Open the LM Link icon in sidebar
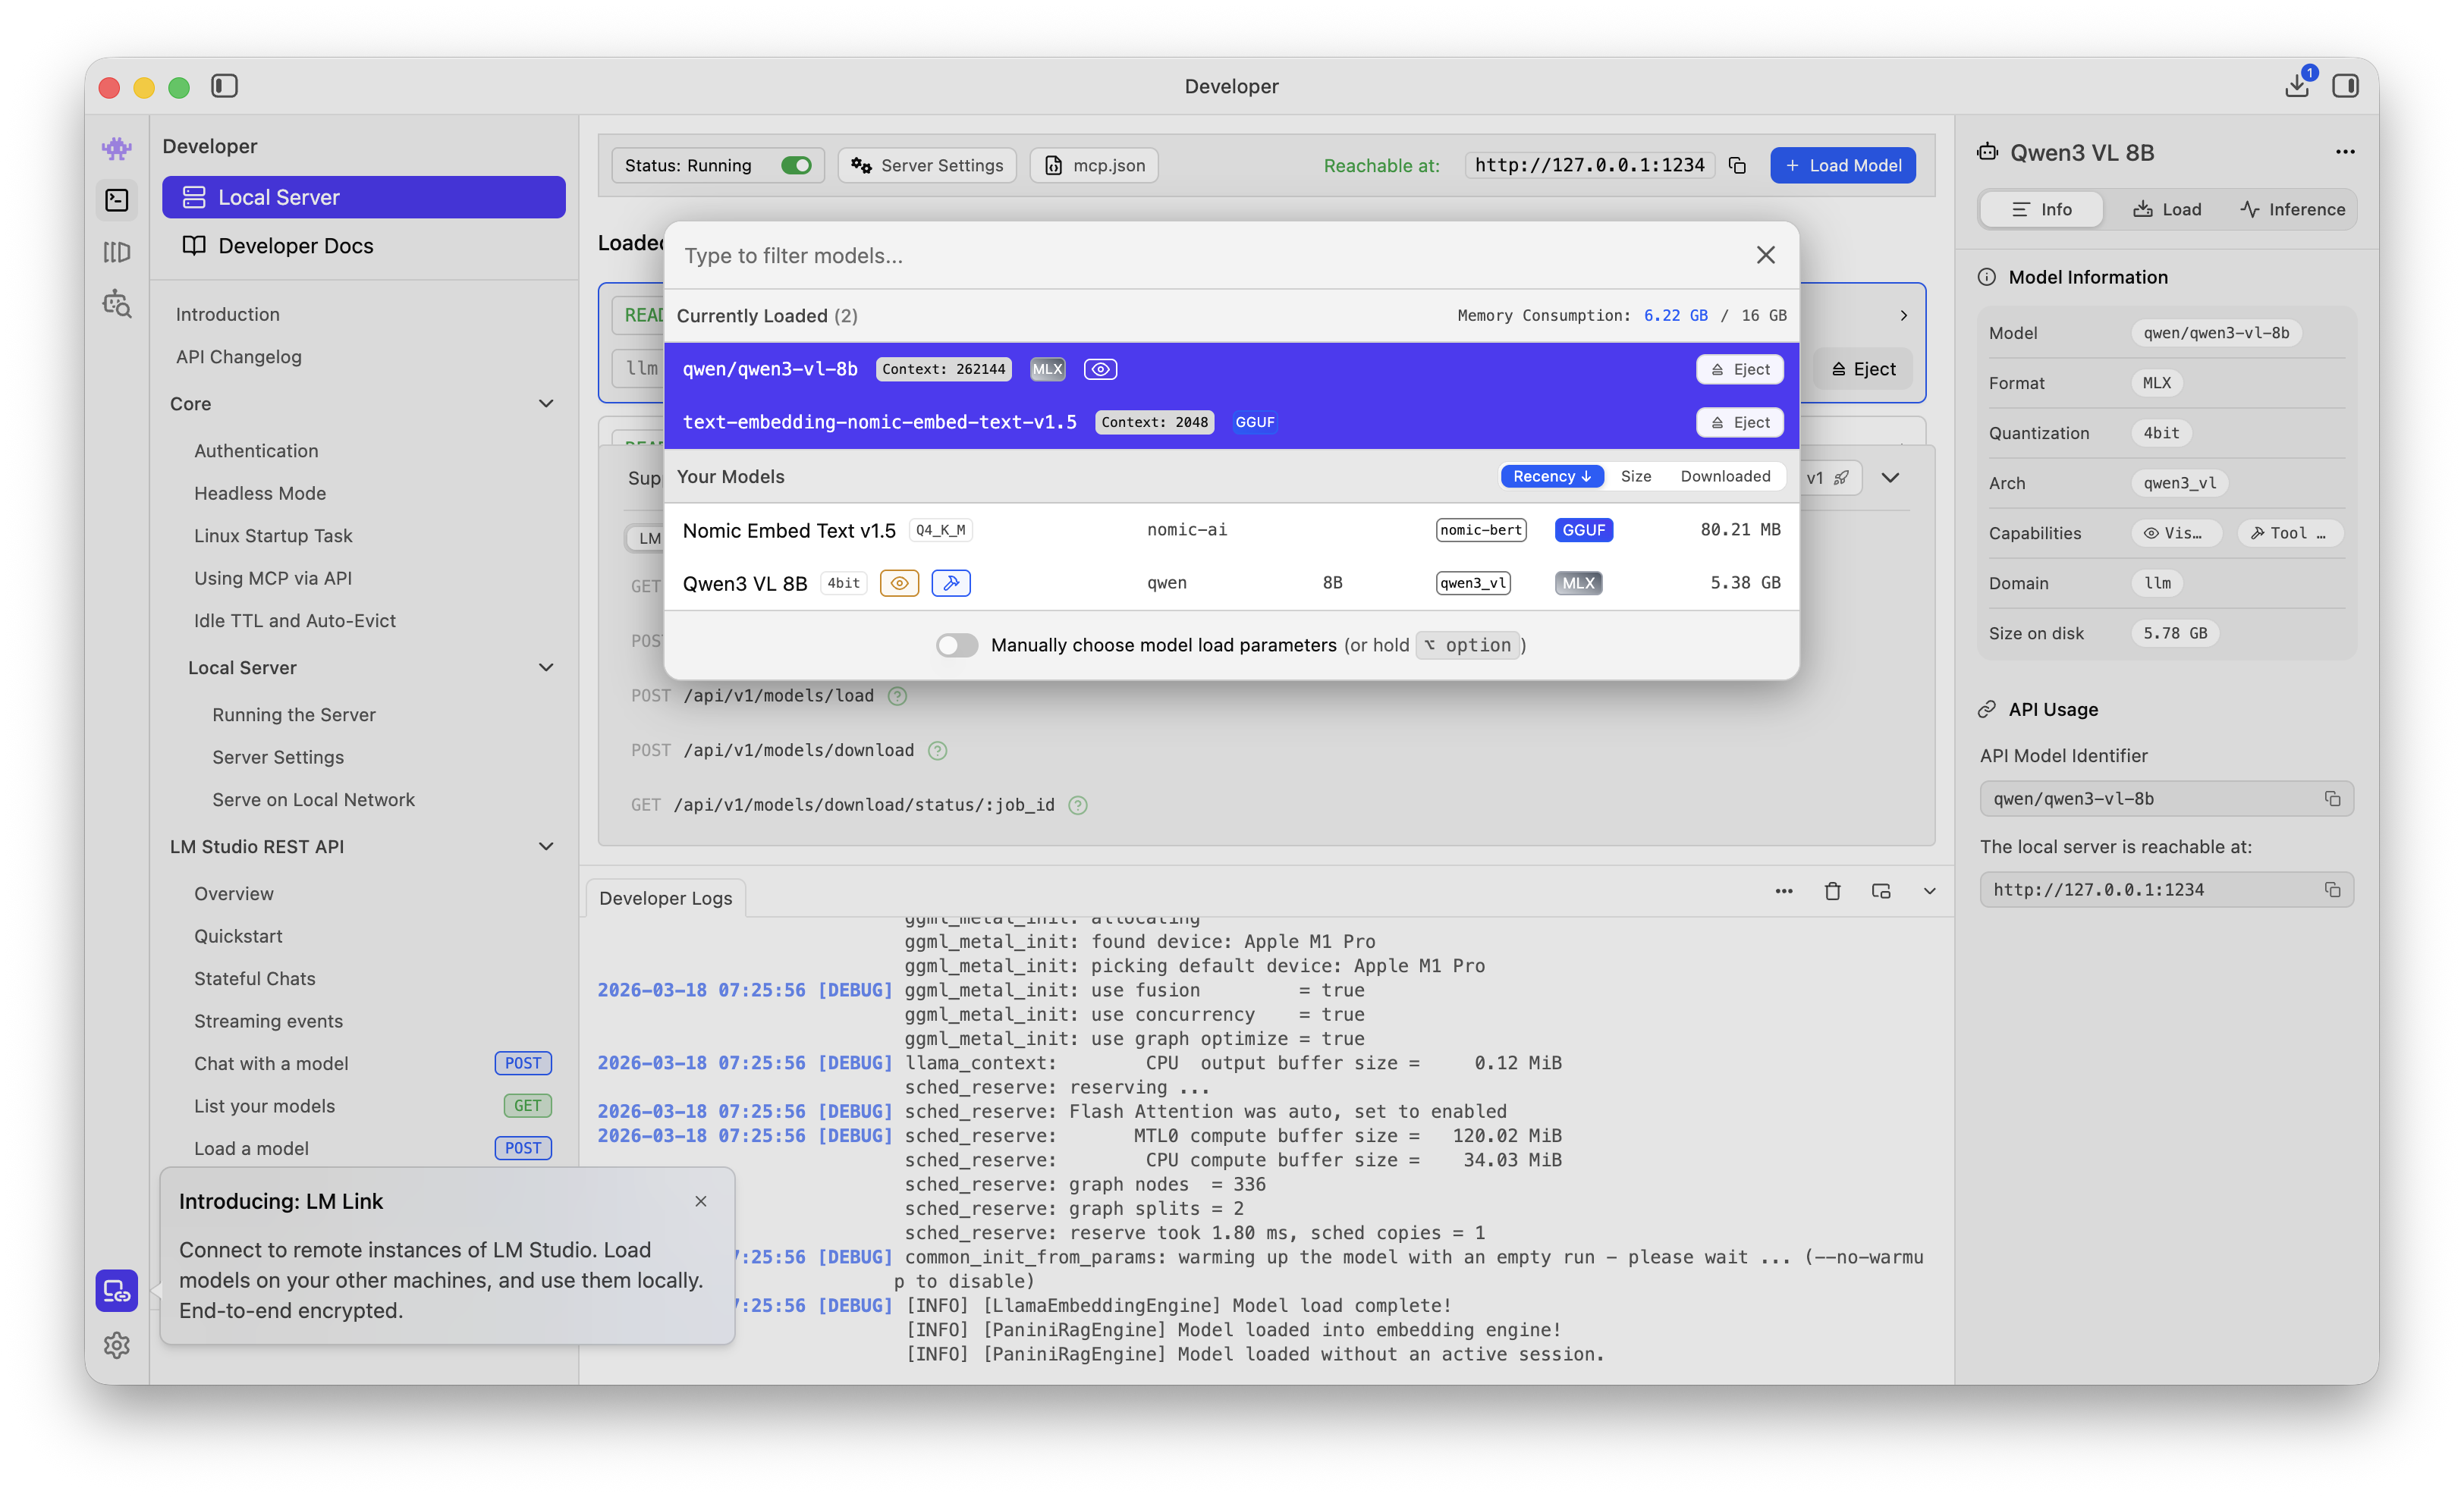2464x1497 pixels. 117,1290
